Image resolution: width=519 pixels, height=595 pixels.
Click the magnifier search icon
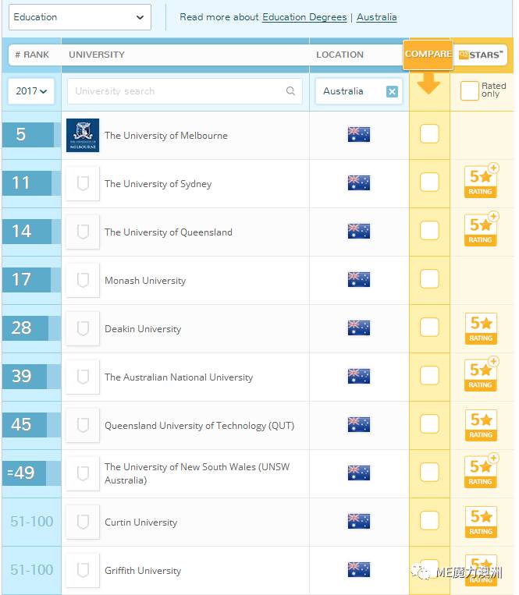[290, 90]
